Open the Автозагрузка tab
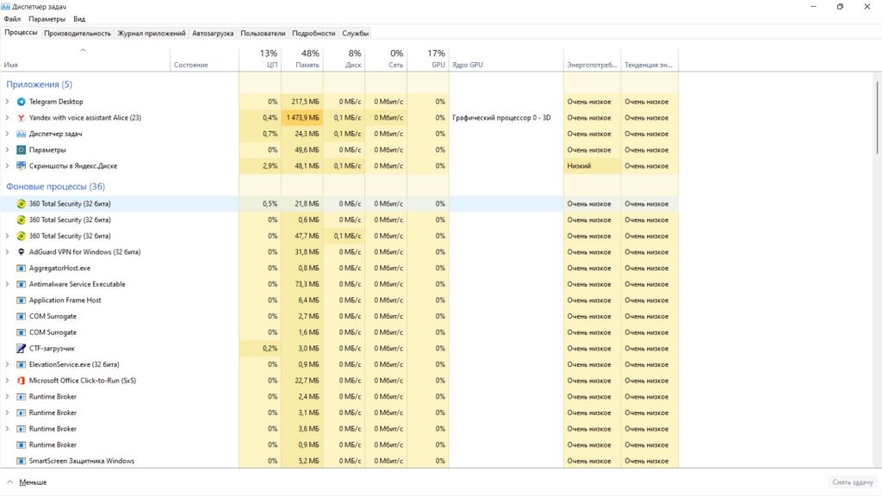The height and width of the screenshot is (496, 882). pyautogui.click(x=213, y=34)
